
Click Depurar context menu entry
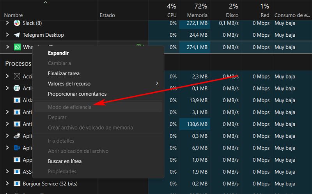99,117
